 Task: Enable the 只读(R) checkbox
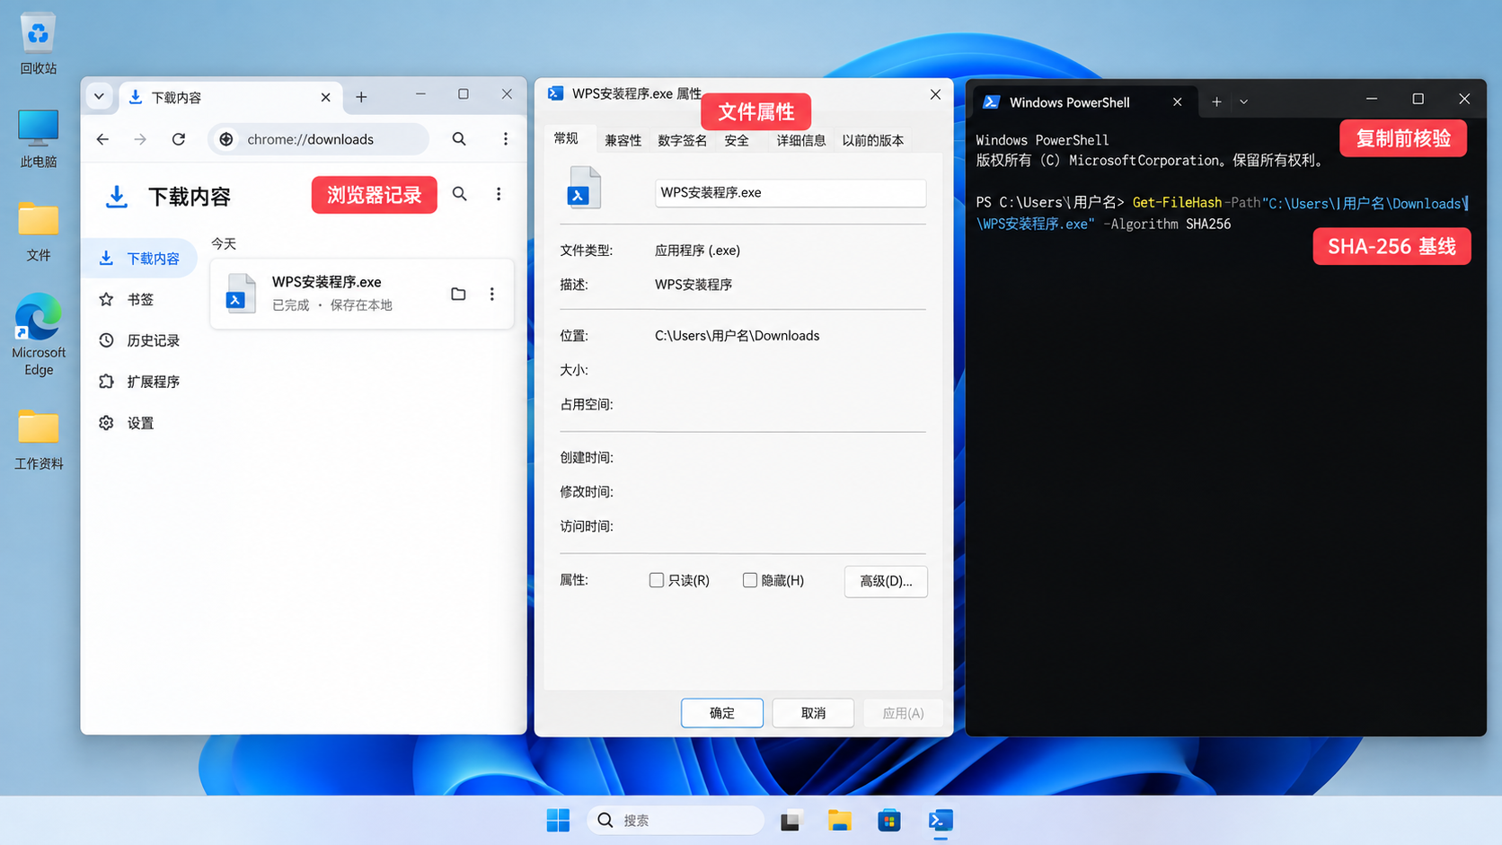coord(657,580)
